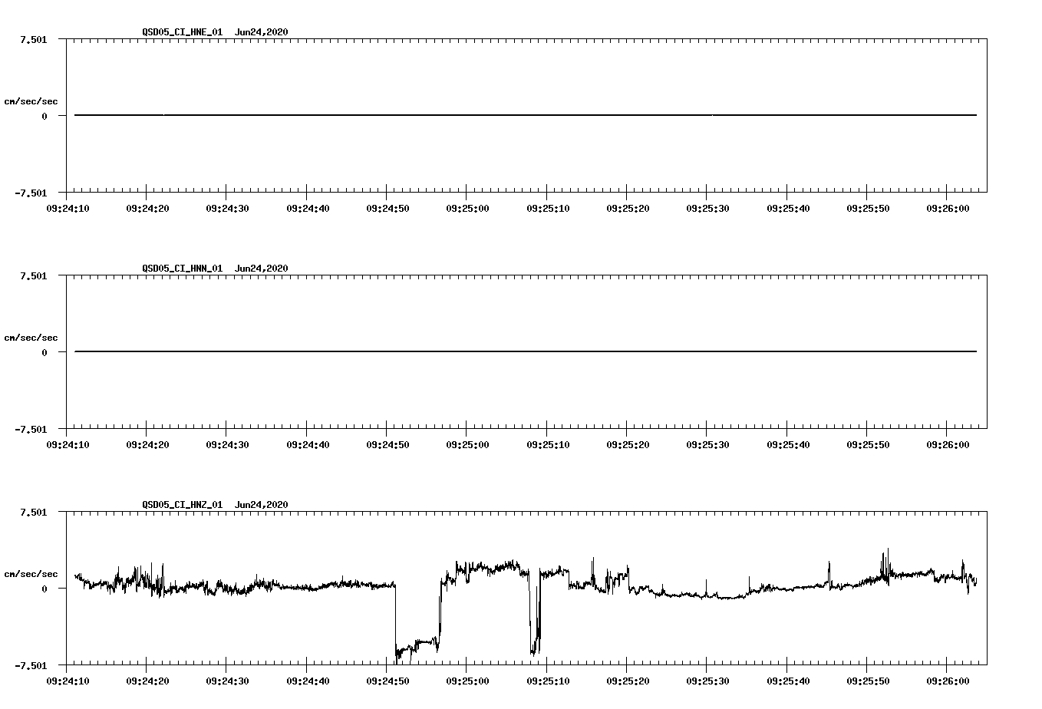Click 09:24:10 time label under HNE plot
The image size is (1042, 709).
[68, 208]
